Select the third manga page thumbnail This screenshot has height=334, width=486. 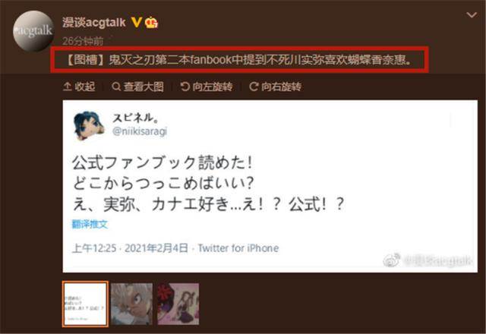point(178,304)
